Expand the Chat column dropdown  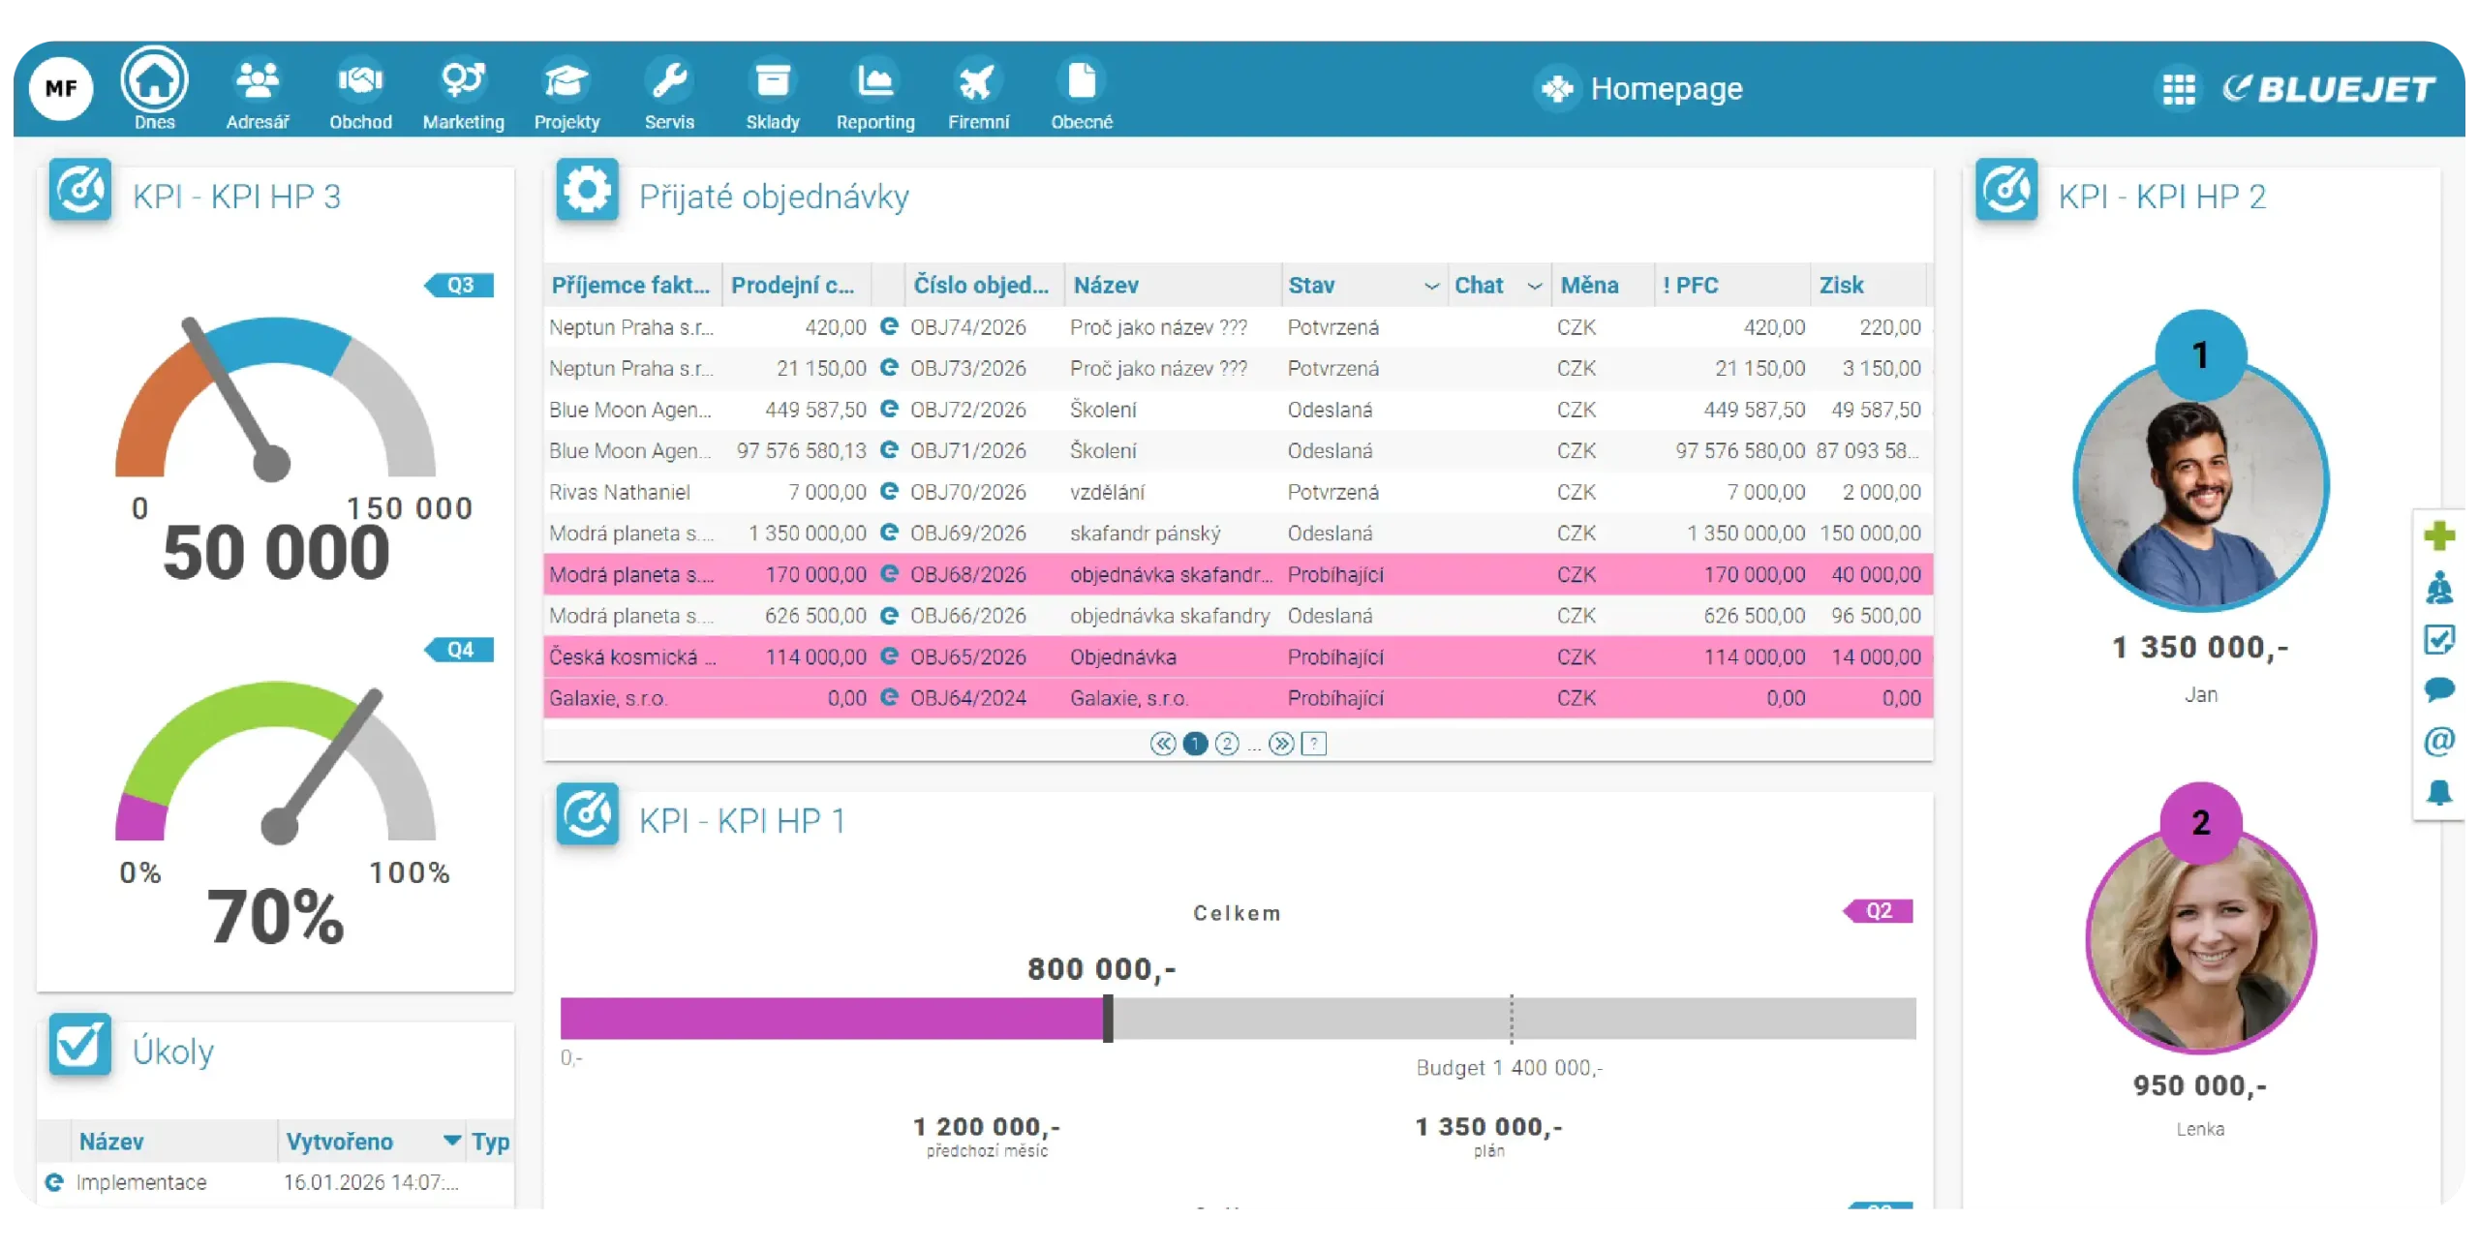[1534, 286]
